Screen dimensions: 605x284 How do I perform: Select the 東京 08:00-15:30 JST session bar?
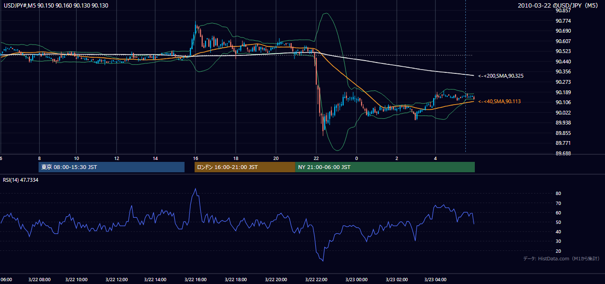(111, 167)
